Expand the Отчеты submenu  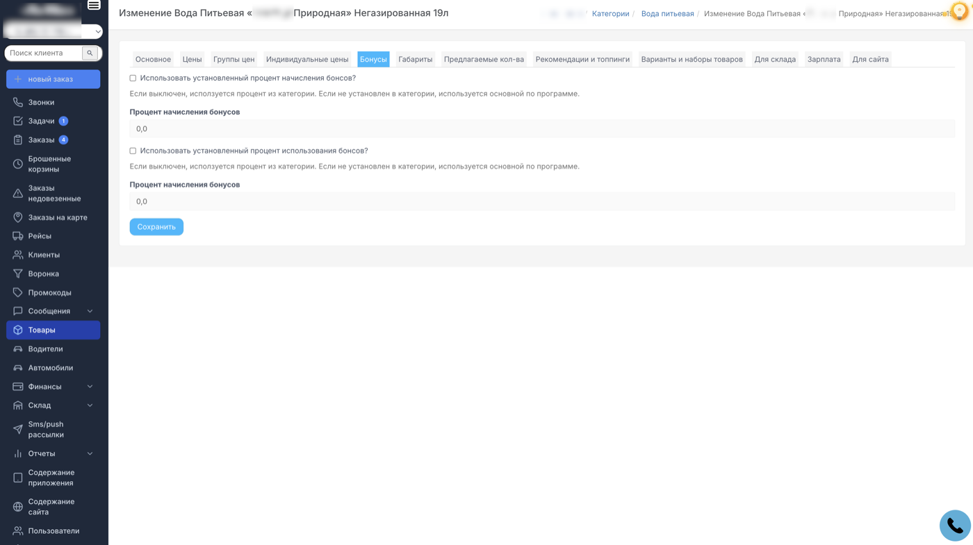coord(90,453)
